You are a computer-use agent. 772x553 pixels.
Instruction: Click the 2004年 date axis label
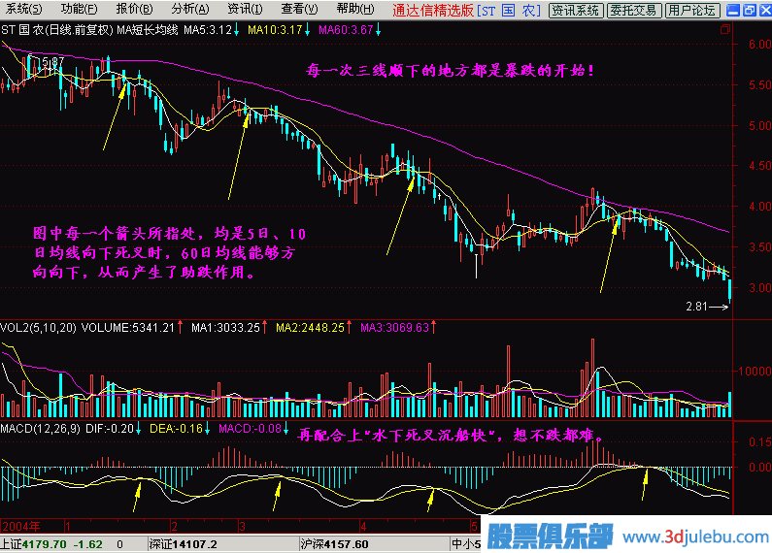coord(19,525)
